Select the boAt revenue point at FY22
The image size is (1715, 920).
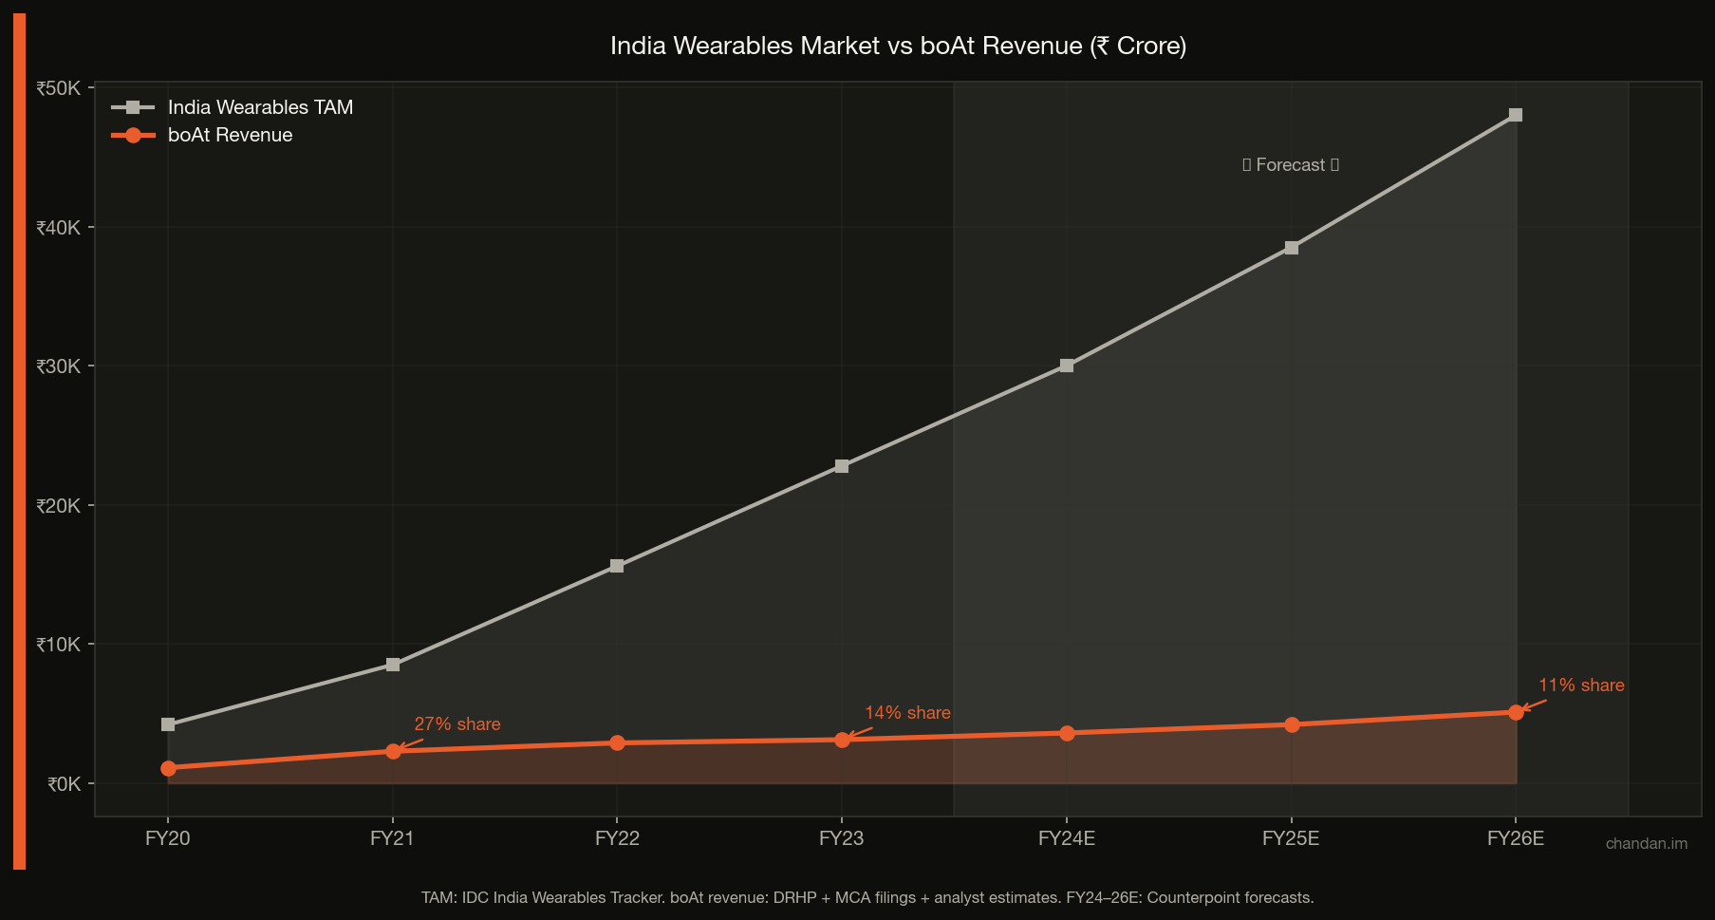pos(617,742)
